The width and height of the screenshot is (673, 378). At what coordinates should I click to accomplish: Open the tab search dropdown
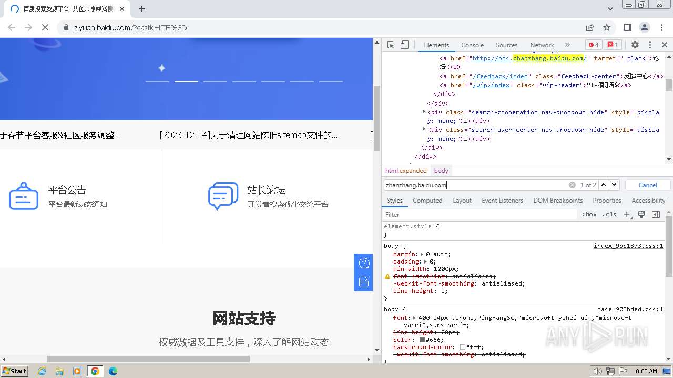[610, 9]
